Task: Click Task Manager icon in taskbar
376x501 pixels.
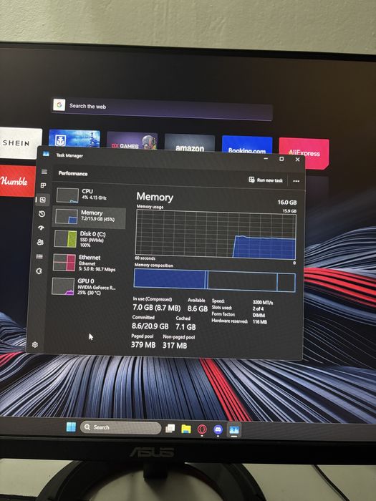Action: [234, 429]
